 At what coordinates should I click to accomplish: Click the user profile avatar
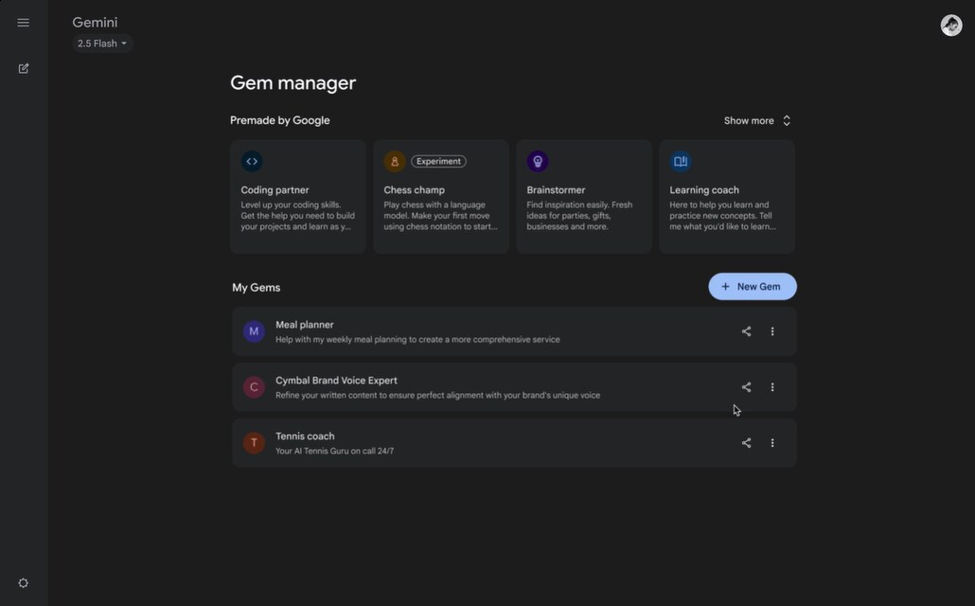tap(951, 26)
